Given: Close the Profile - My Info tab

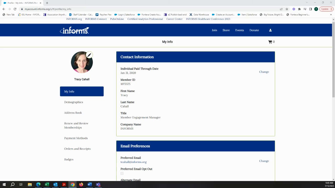Looking at the screenshot, I should [41, 3].
